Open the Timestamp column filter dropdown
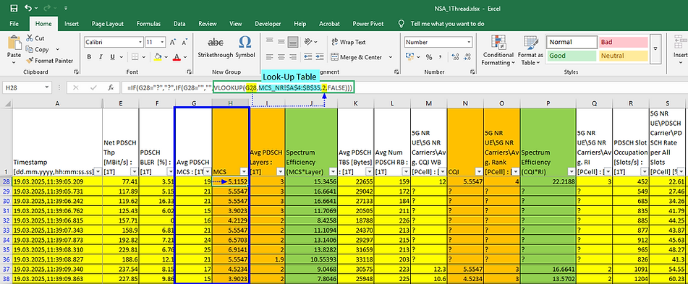The width and height of the screenshot is (688, 284). pos(98,171)
